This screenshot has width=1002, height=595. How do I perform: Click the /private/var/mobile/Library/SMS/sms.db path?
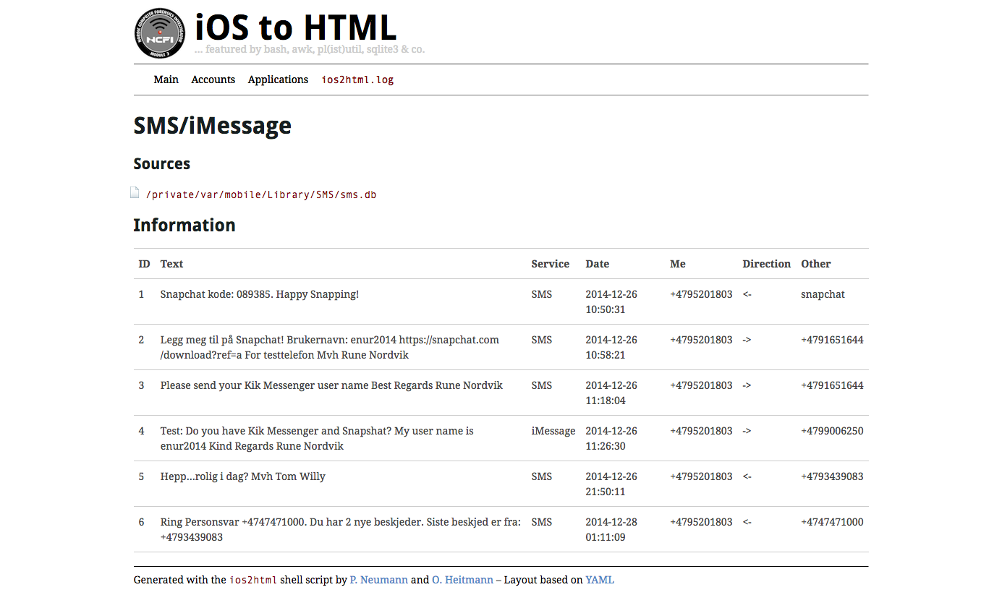click(260, 195)
